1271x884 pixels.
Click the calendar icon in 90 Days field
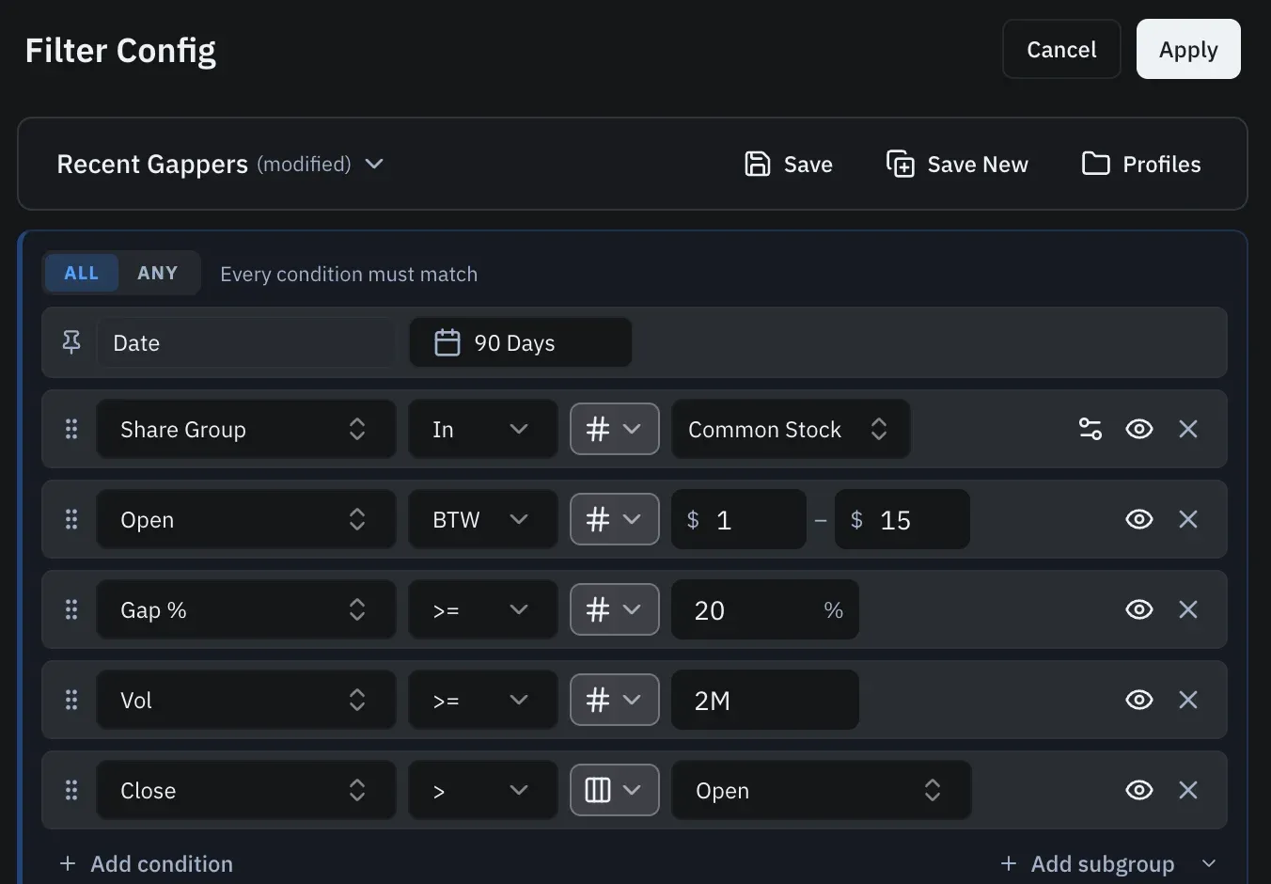click(447, 342)
